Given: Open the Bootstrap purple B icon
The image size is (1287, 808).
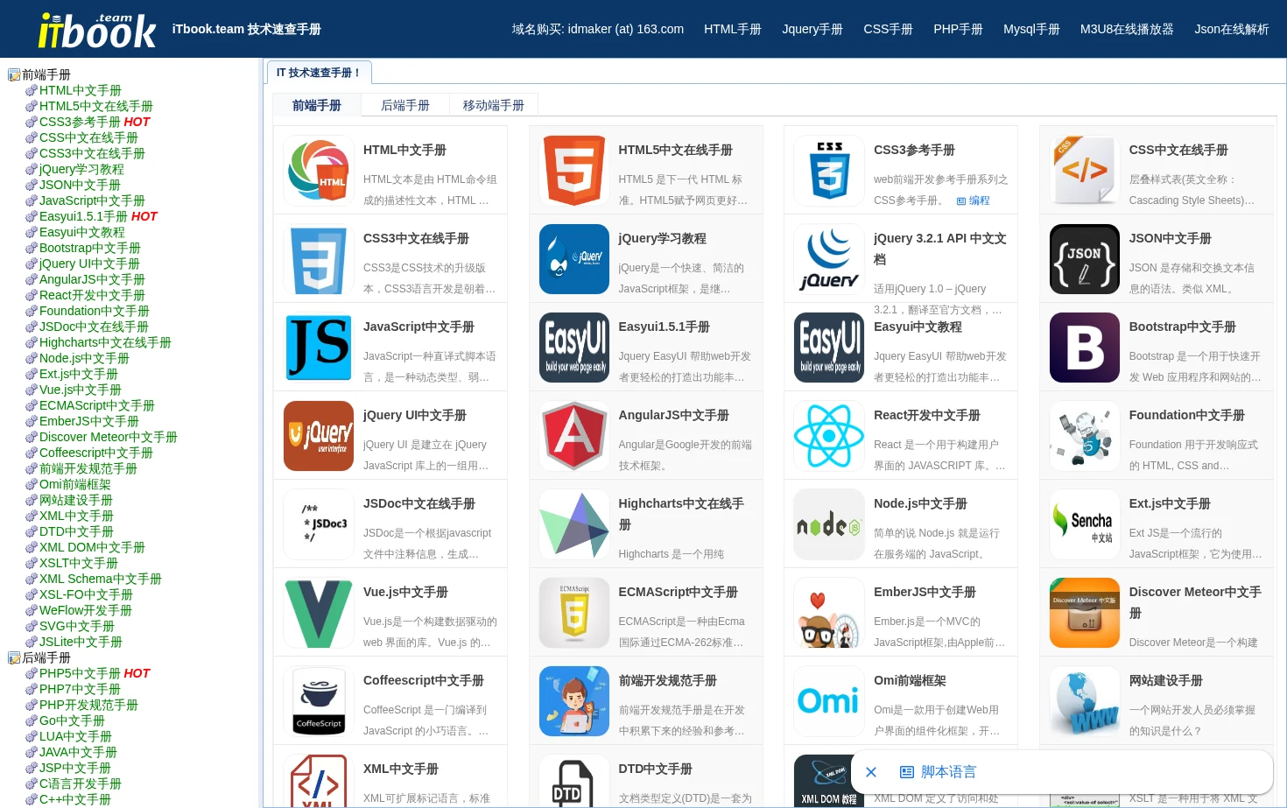Looking at the screenshot, I should (1085, 348).
